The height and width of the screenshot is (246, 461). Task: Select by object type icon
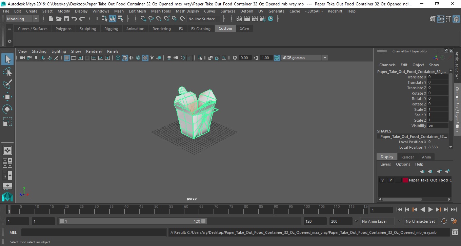pyautogui.click(x=113, y=19)
